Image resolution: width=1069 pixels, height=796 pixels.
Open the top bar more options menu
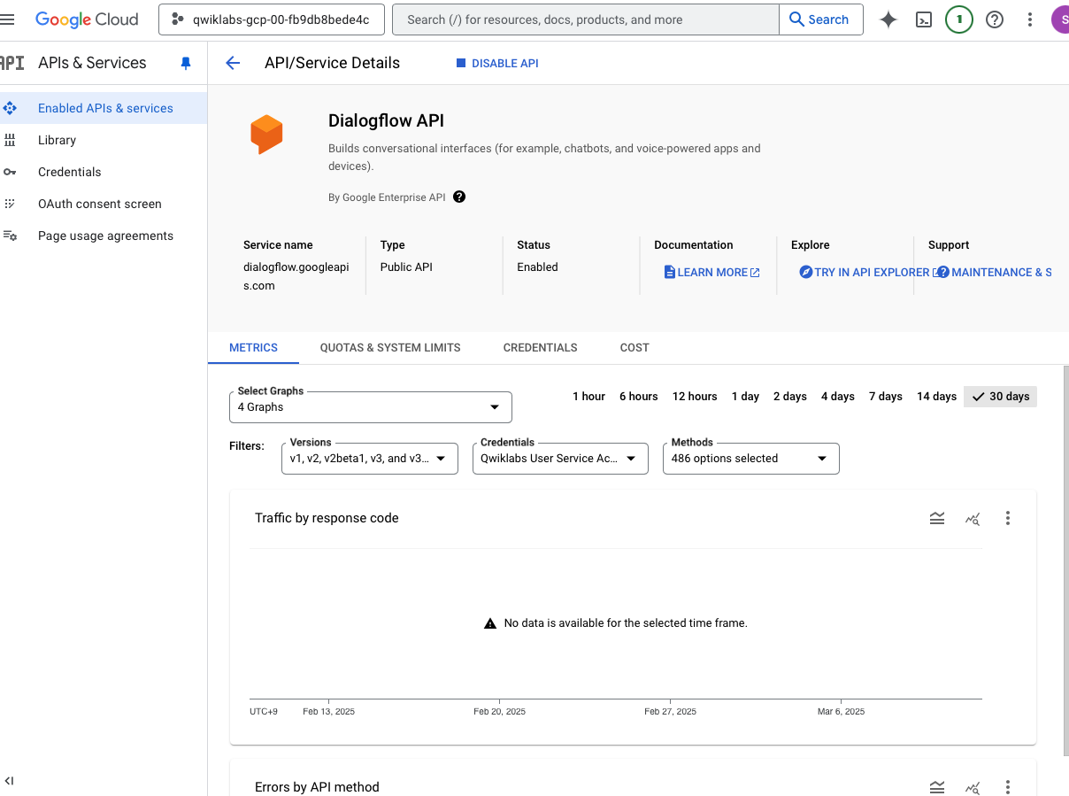(1030, 19)
